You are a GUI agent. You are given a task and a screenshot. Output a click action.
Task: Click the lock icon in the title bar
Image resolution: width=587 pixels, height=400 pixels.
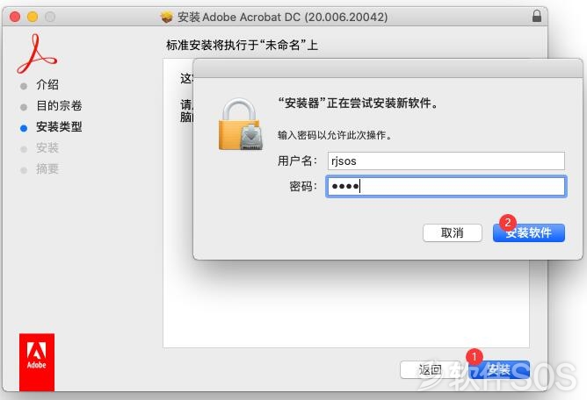(537, 16)
